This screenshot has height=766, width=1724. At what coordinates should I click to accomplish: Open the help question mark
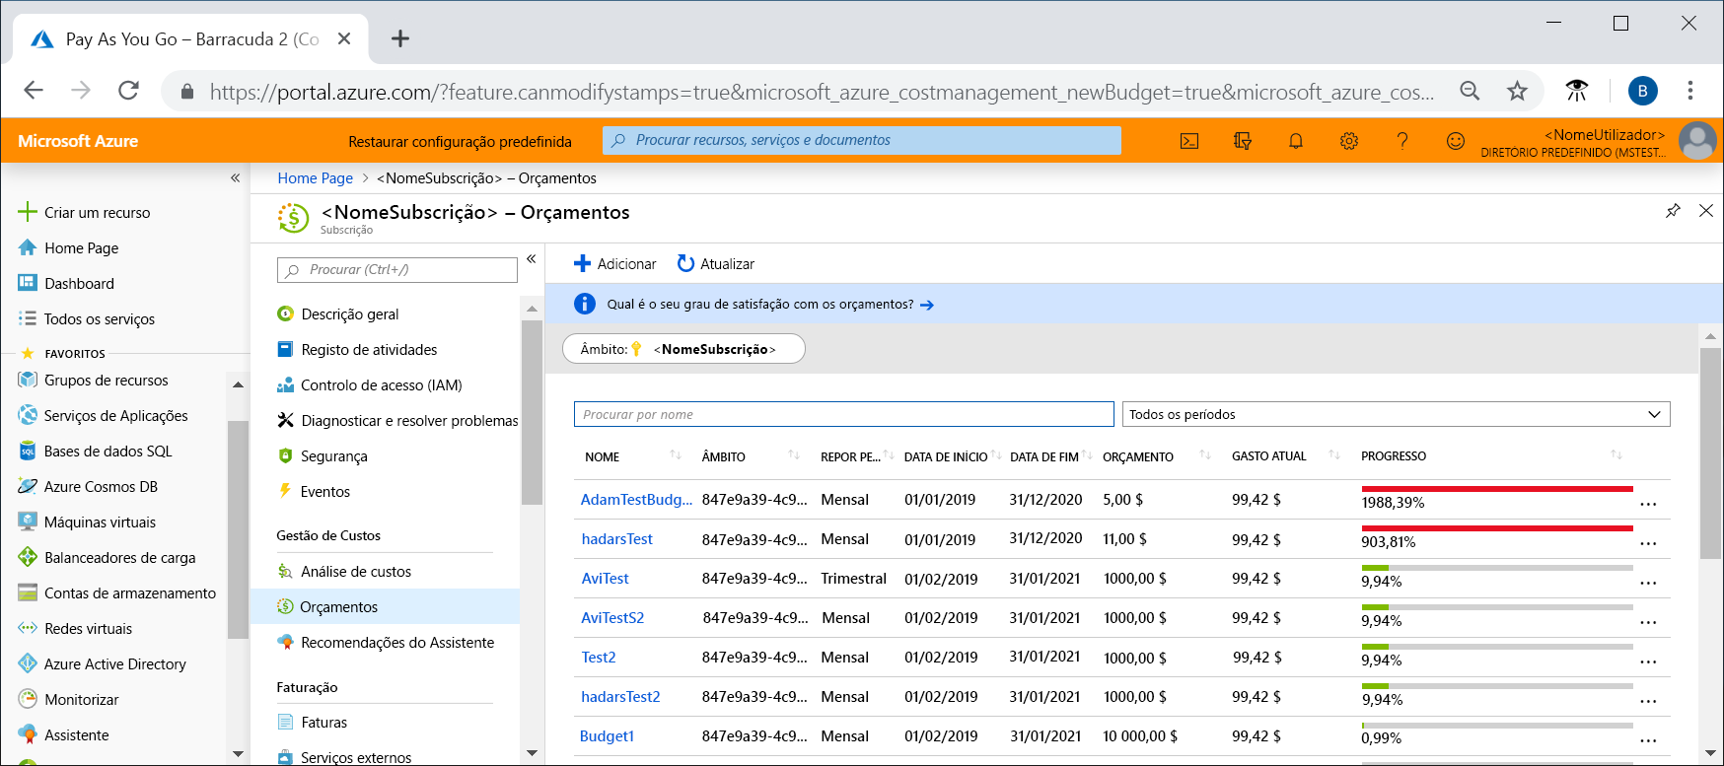[x=1402, y=141]
